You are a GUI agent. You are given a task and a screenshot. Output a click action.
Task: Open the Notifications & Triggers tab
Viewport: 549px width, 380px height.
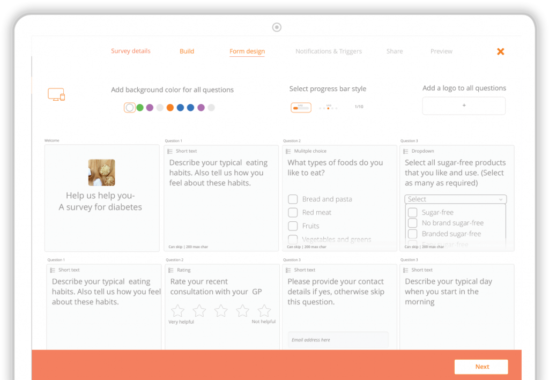329,51
